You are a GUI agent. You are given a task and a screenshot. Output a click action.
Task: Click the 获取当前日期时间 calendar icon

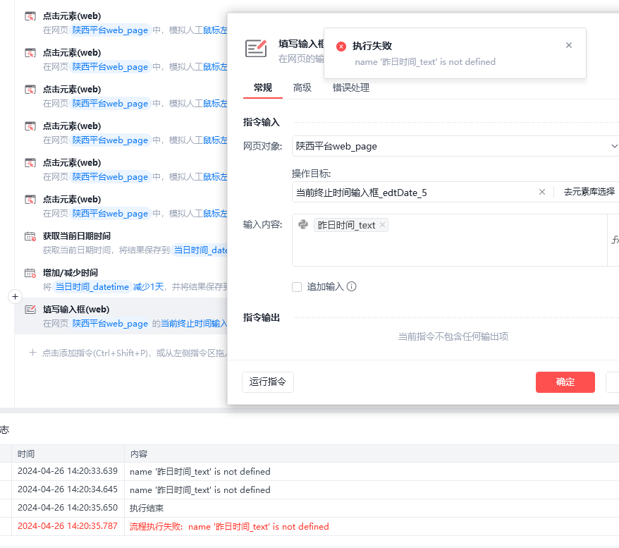(30, 236)
